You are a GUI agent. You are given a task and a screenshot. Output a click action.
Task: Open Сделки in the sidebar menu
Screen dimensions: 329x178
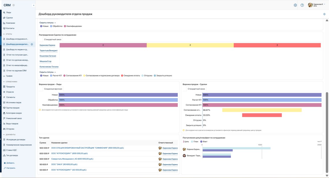pos(9,18)
